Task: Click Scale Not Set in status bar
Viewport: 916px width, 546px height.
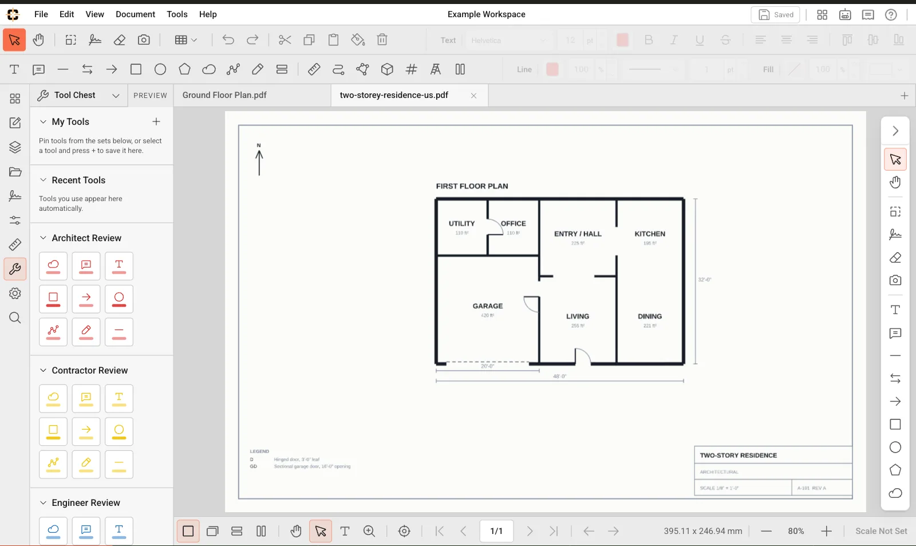Action: 881,531
